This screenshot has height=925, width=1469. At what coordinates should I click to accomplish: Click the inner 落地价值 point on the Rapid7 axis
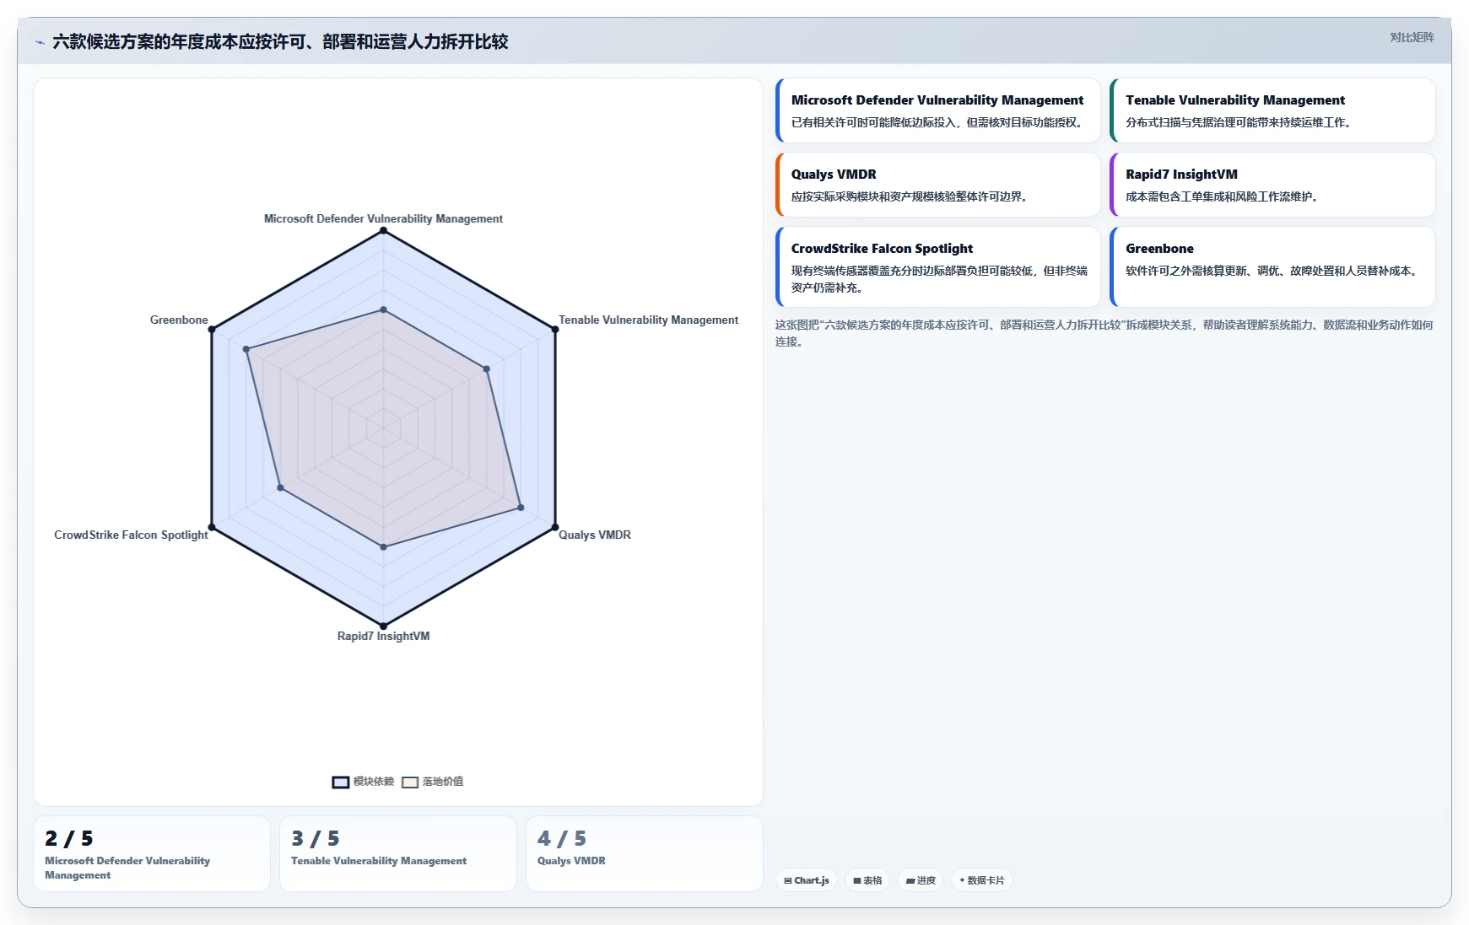click(x=383, y=547)
